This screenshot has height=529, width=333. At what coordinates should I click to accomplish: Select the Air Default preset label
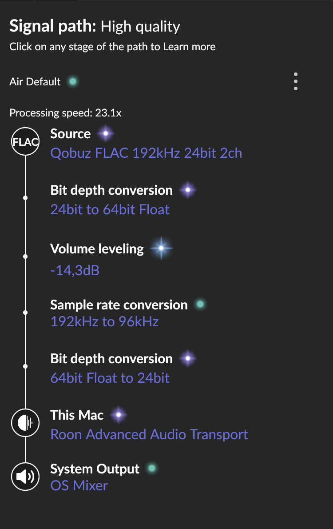point(35,82)
